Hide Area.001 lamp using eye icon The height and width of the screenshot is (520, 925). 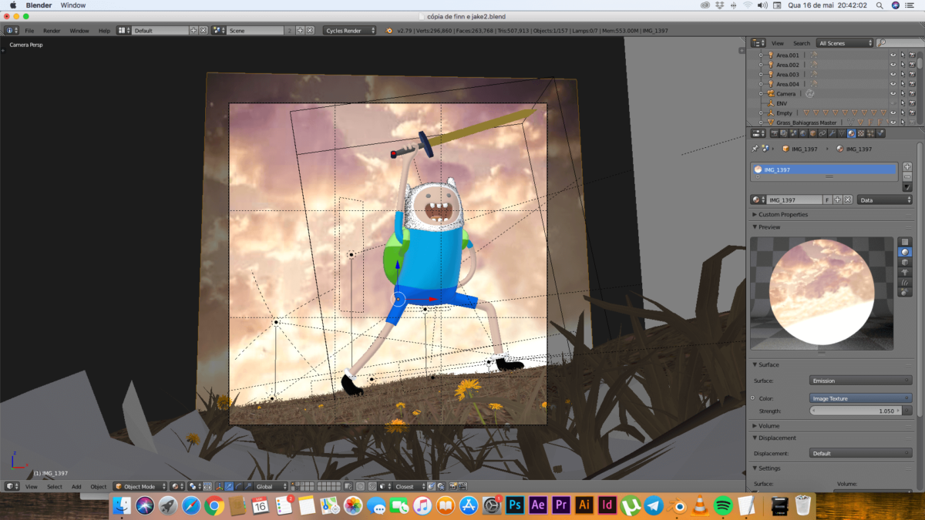(x=893, y=55)
